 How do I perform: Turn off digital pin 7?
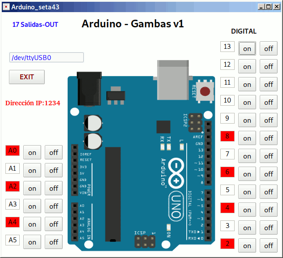click(269, 156)
